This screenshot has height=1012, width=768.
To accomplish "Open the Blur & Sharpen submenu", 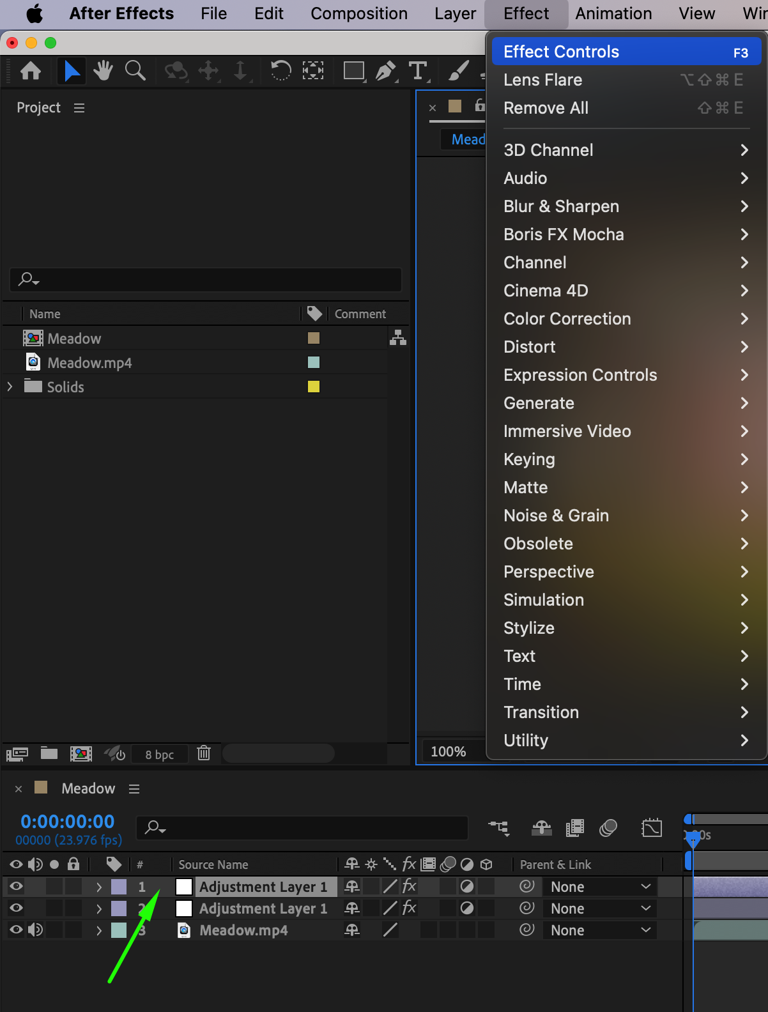I will pyautogui.click(x=626, y=206).
